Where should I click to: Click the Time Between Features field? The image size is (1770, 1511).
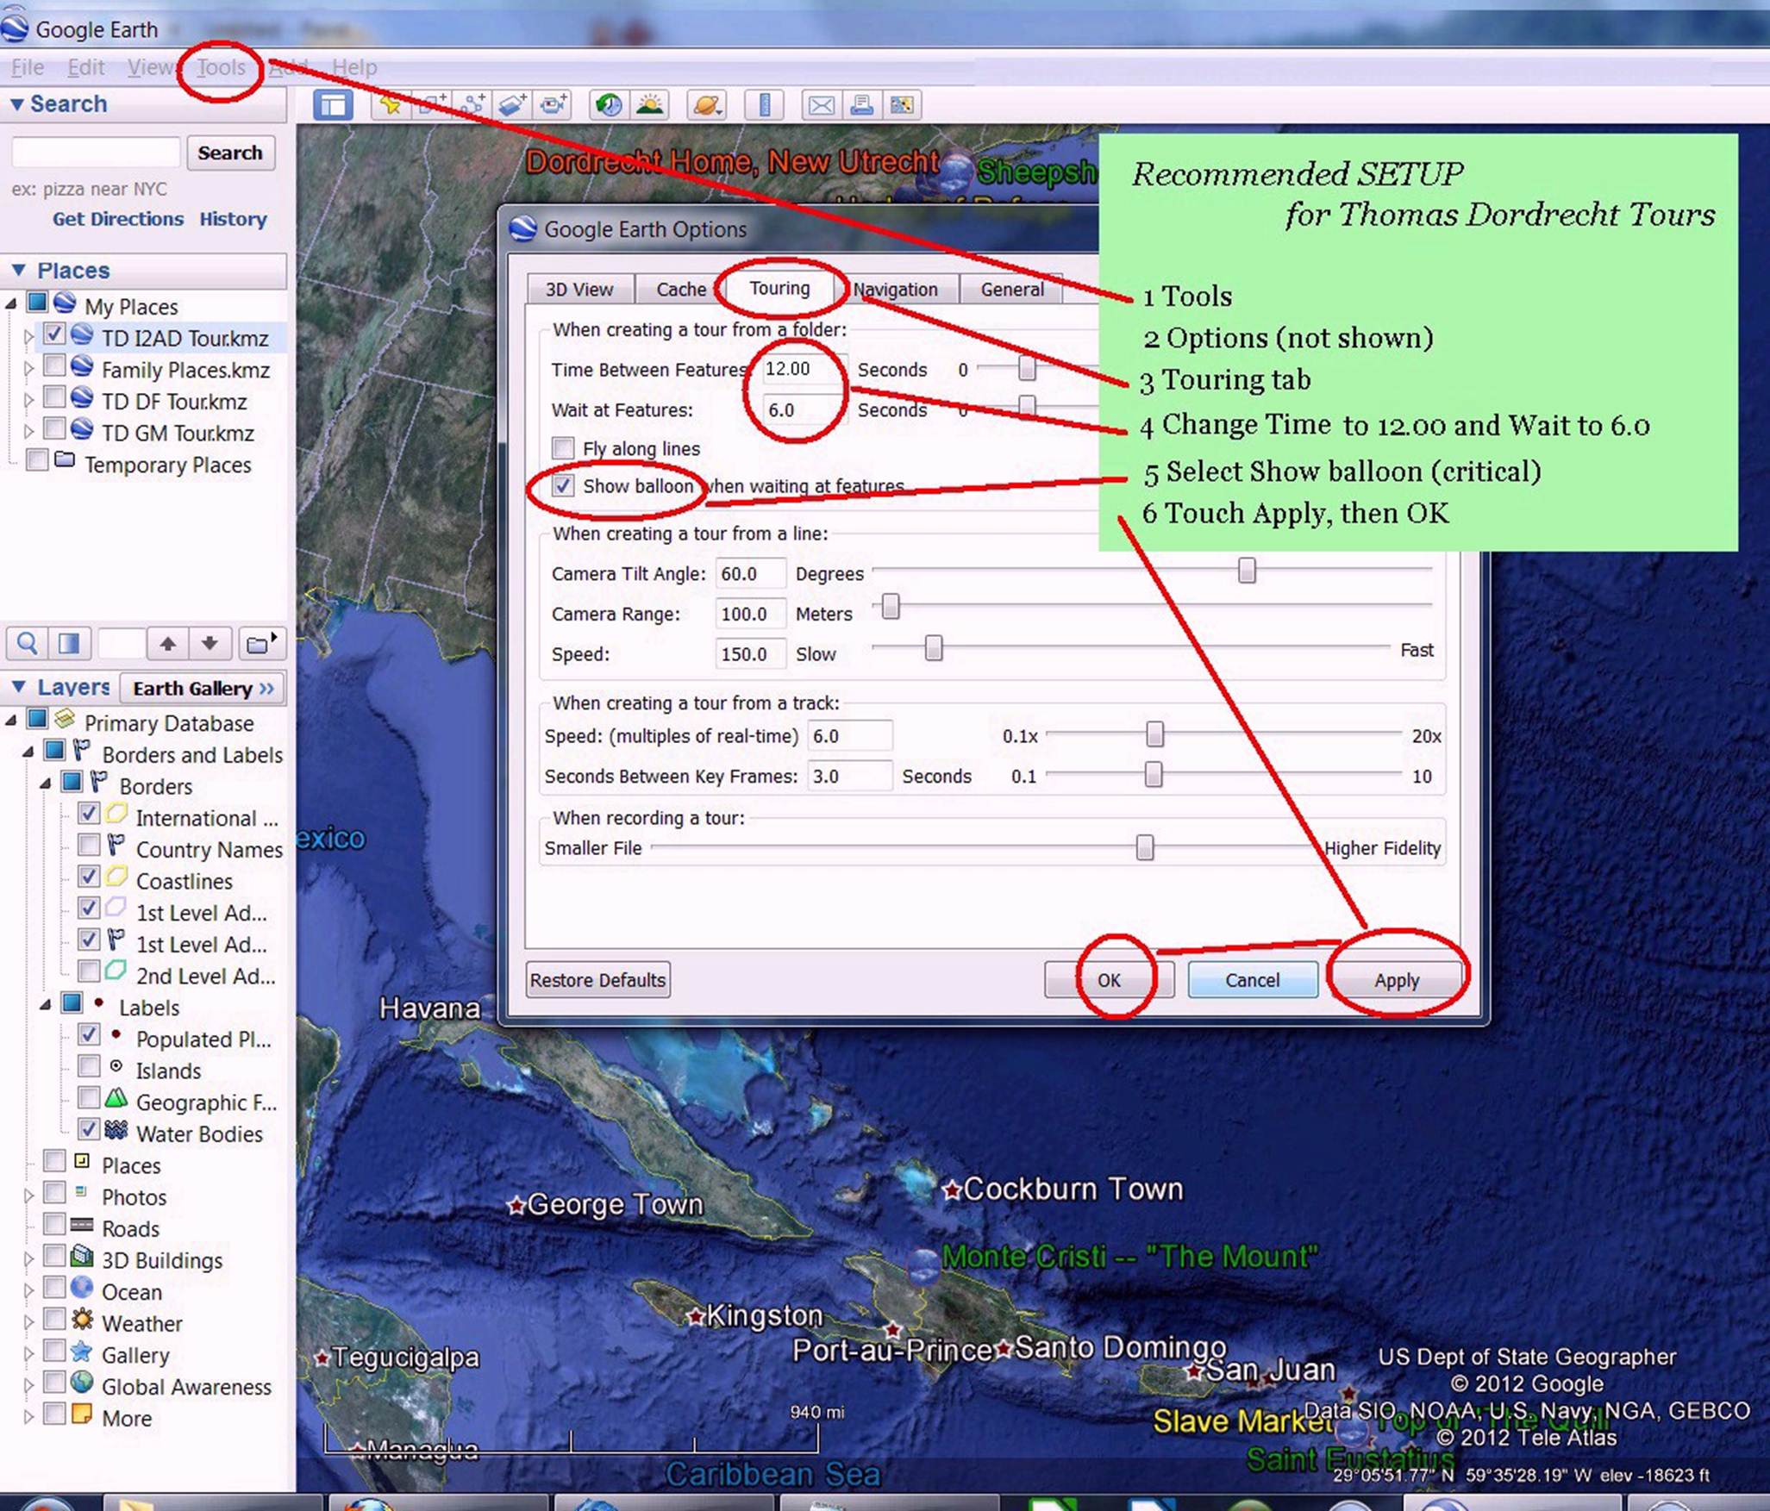click(804, 369)
